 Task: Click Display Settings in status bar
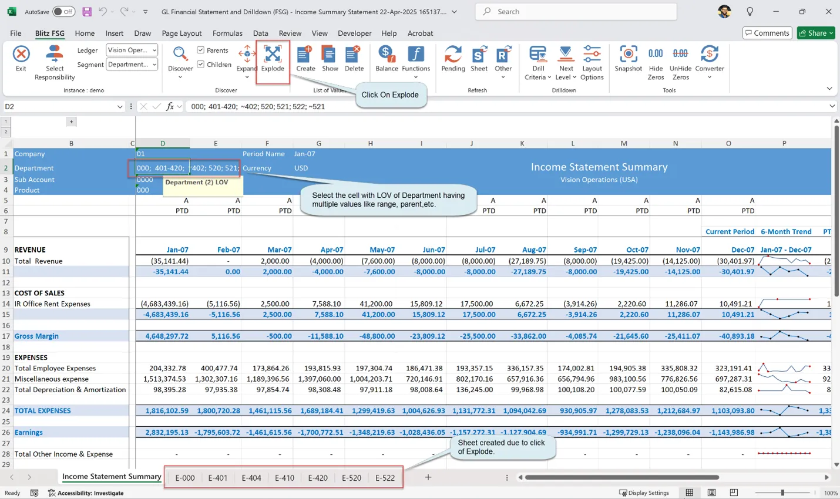pyautogui.click(x=644, y=493)
